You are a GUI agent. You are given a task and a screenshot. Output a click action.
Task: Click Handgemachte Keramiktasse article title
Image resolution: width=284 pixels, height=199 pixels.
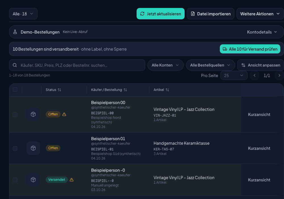click(181, 143)
